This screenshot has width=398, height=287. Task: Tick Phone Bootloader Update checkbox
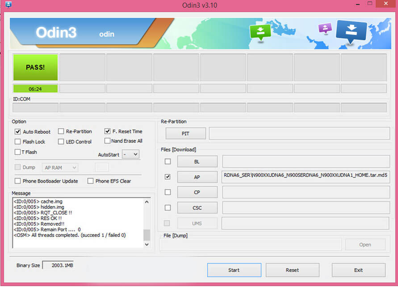[17, 181]
